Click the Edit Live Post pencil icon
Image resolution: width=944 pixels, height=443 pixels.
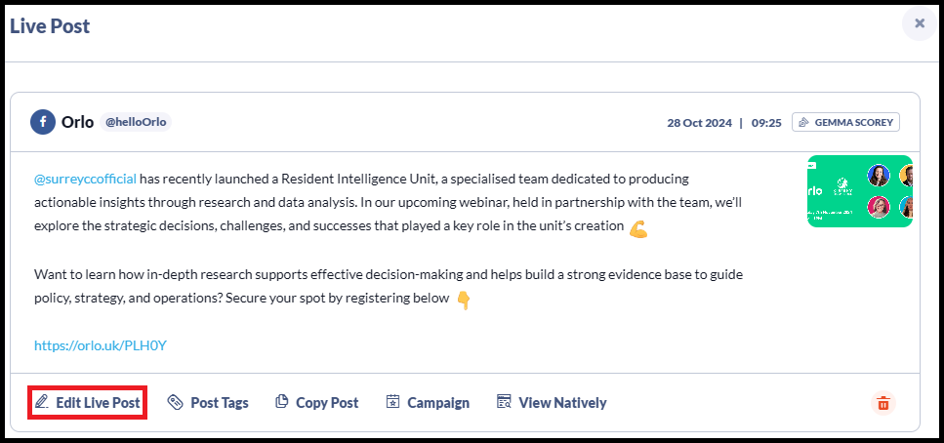pos(42,402)
